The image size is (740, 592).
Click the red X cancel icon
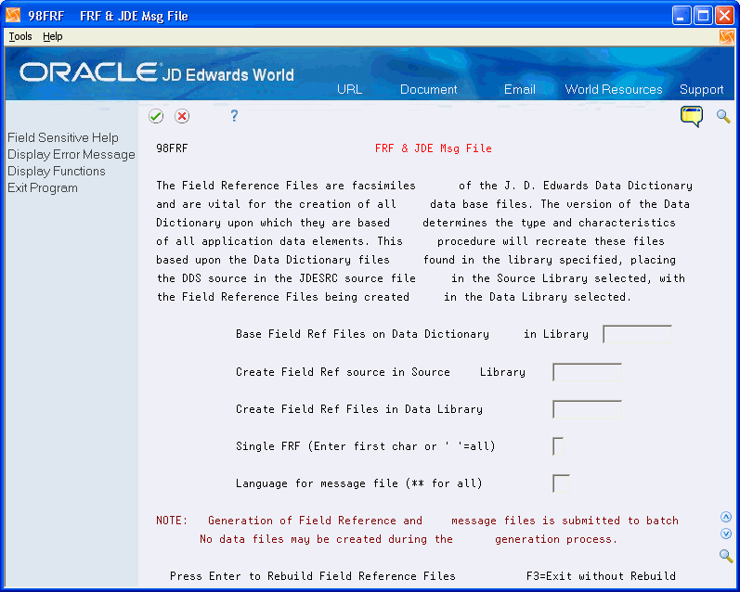[182, 116]
